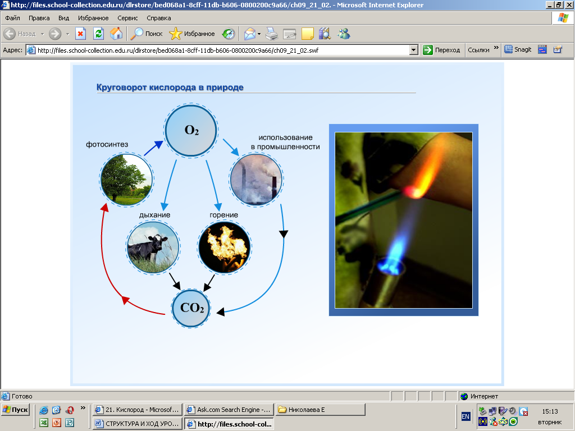
Task: Expand the address bar dropdown arrow
Action: tap(414, 50)
